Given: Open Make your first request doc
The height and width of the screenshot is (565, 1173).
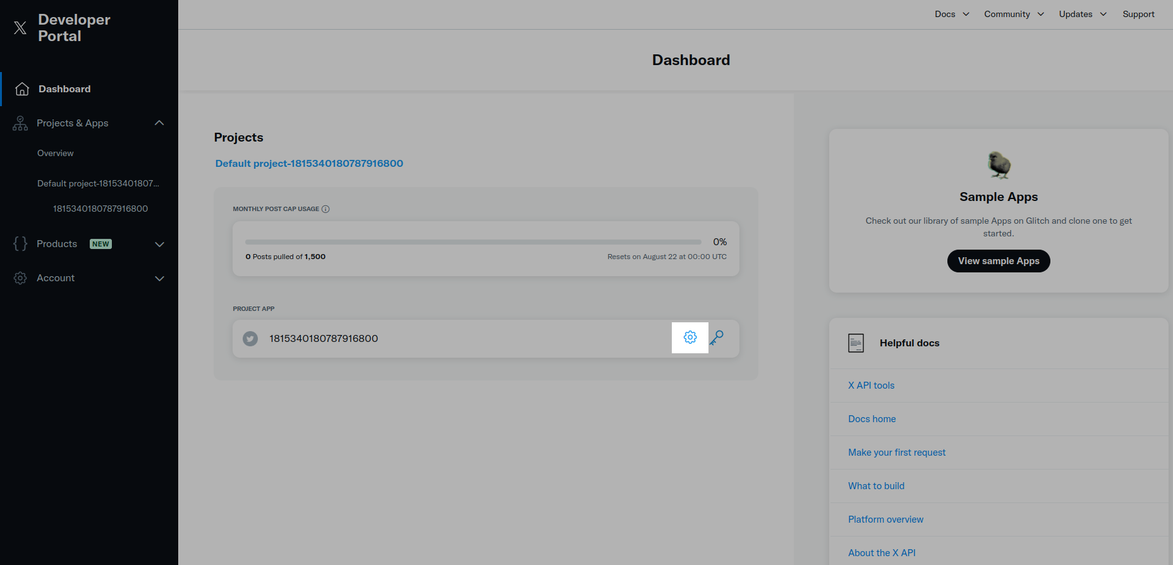Looking at the screenshot, I should click(x=897, y=453).
